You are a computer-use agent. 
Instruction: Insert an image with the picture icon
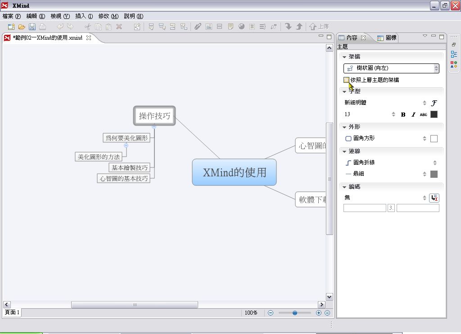[x=209, y=27]
